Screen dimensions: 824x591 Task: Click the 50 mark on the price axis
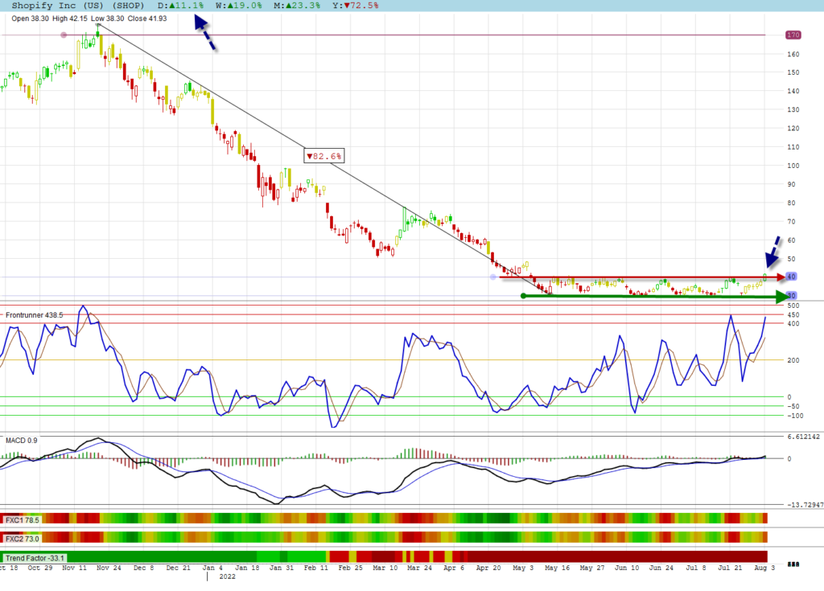pos(791,259)
